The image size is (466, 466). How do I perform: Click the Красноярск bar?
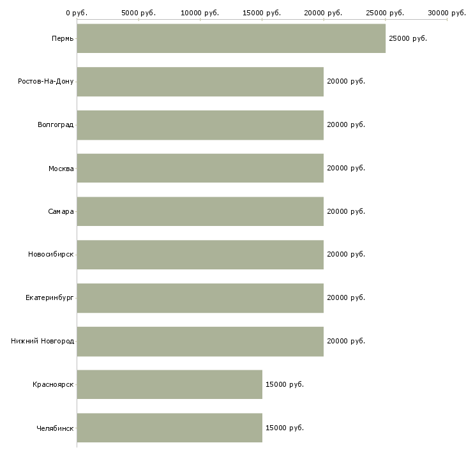[169, 384]
